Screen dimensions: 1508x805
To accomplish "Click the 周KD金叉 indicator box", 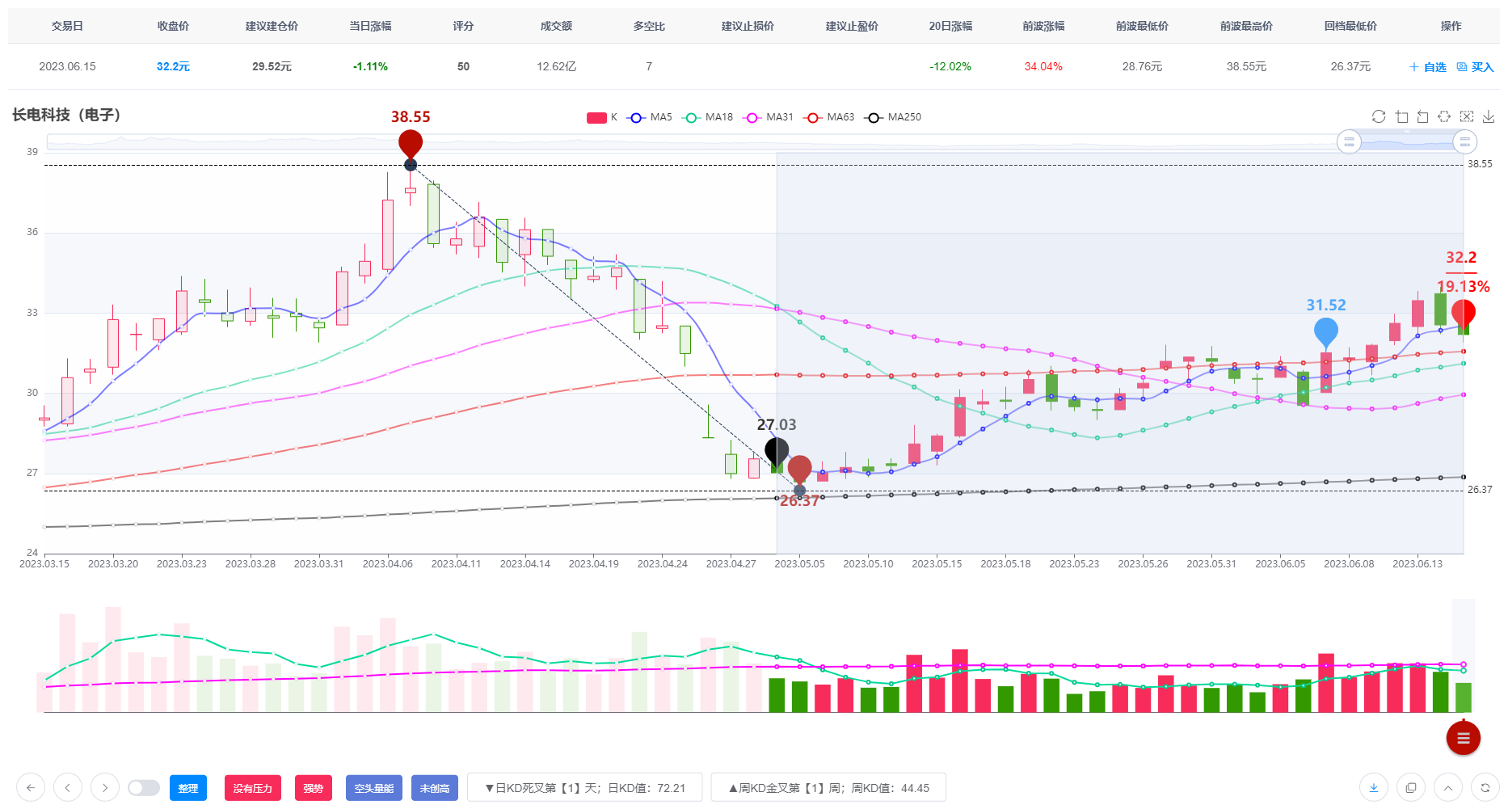I will click(828, 788).
